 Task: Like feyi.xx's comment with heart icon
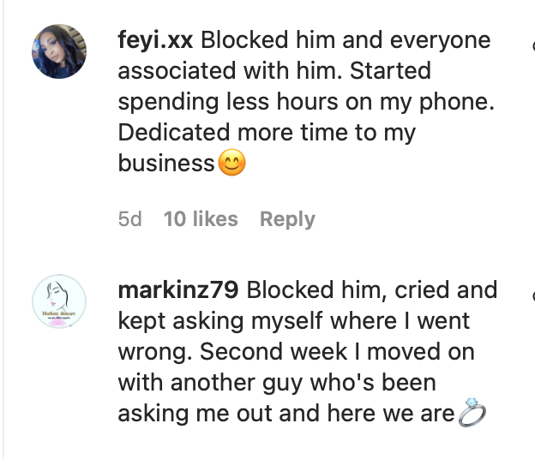coord(533,46)
